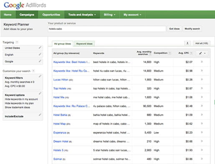Edit Keyword filters with pencil icon
This screenshot has height=164, width=215.
pyautogui.click(x=40, y=76)
